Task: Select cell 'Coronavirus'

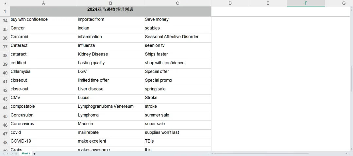Action: 43,125
